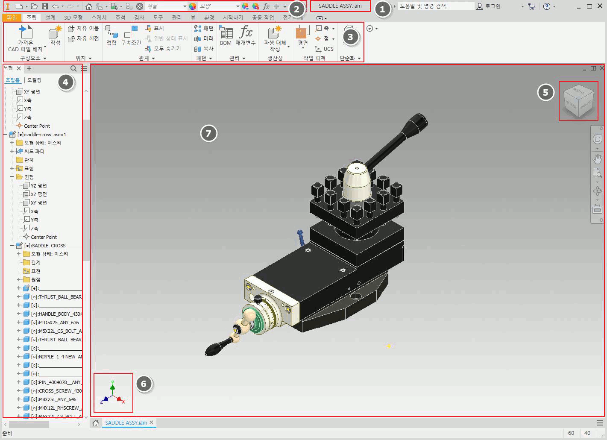Collapse the saddle-cross_asm:1 tree node
Image resolution: width=607 pixels, height=440 pixels.
5,134
